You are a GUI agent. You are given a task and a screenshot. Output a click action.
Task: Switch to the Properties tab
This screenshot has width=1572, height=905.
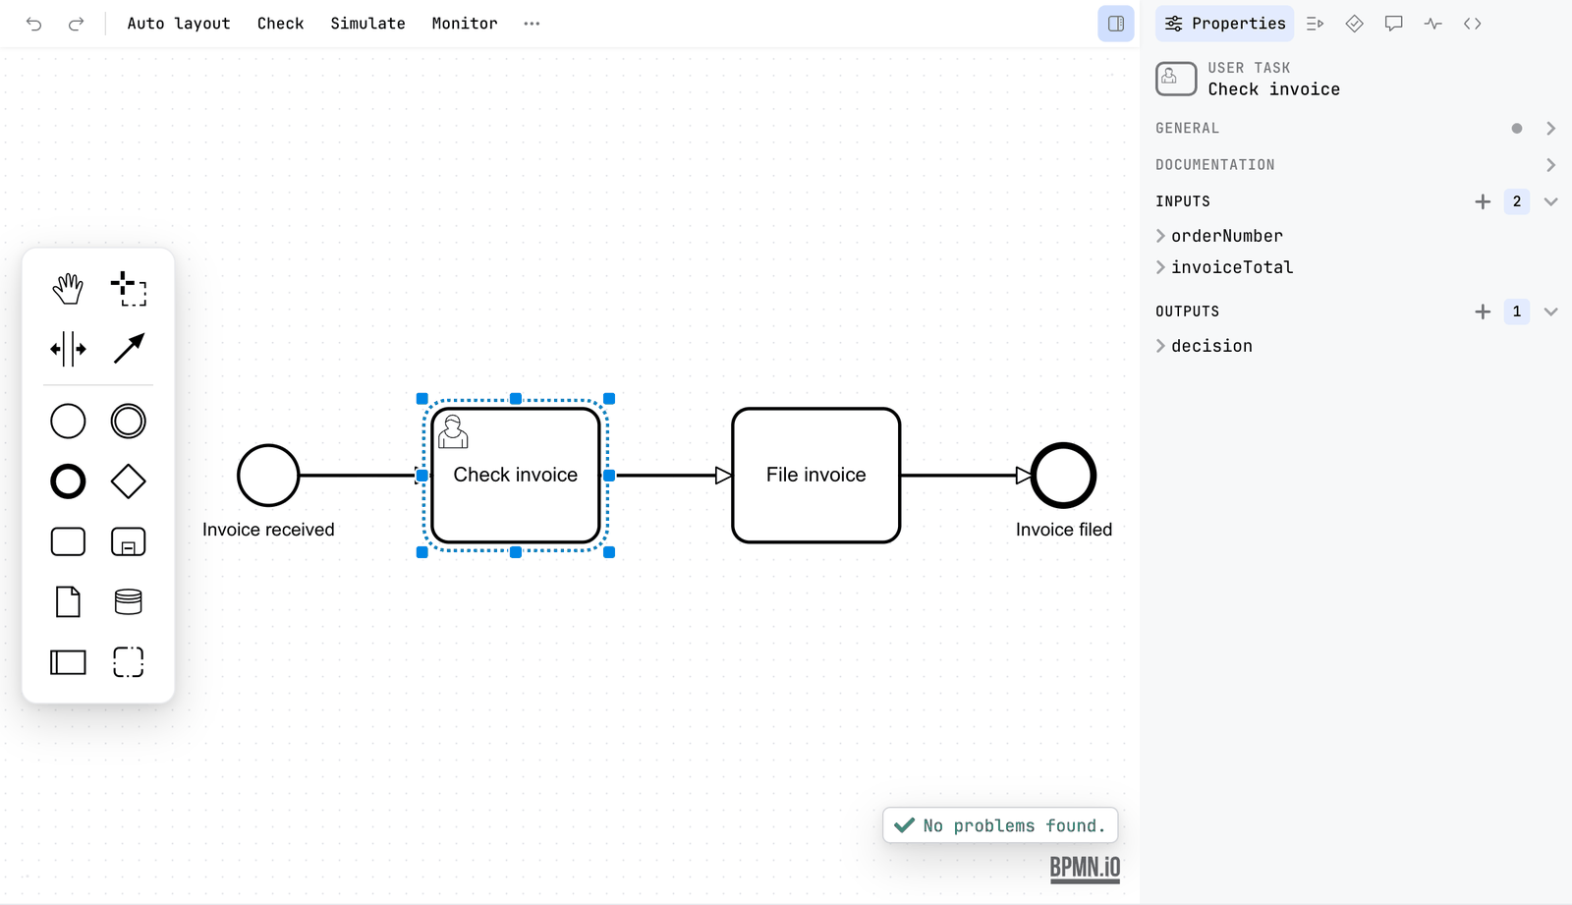1225,24
